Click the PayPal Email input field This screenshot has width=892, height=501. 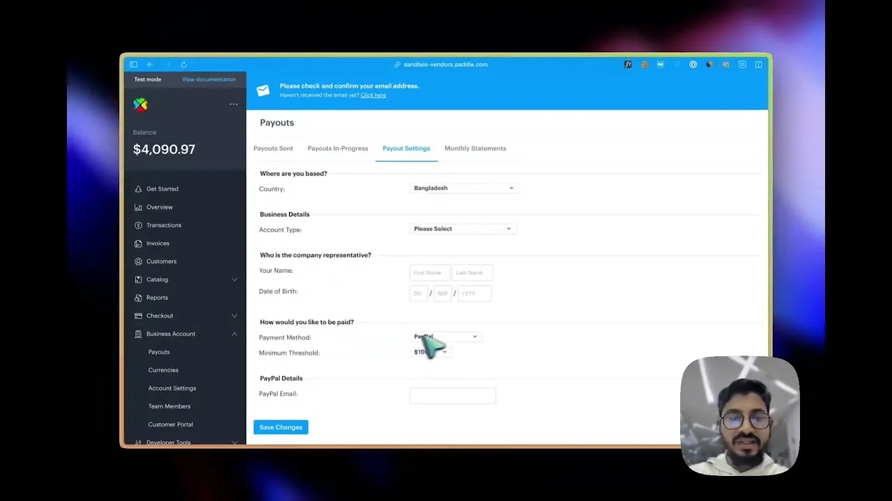click(452, 396)
